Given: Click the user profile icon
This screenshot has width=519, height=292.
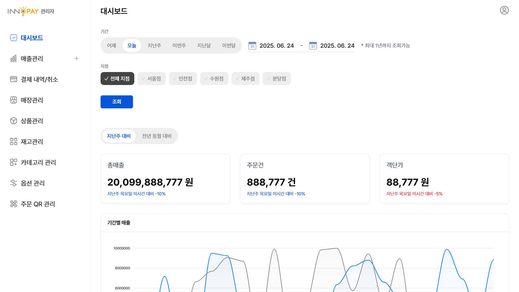Looking at the screenshot, I should [504, 10].
